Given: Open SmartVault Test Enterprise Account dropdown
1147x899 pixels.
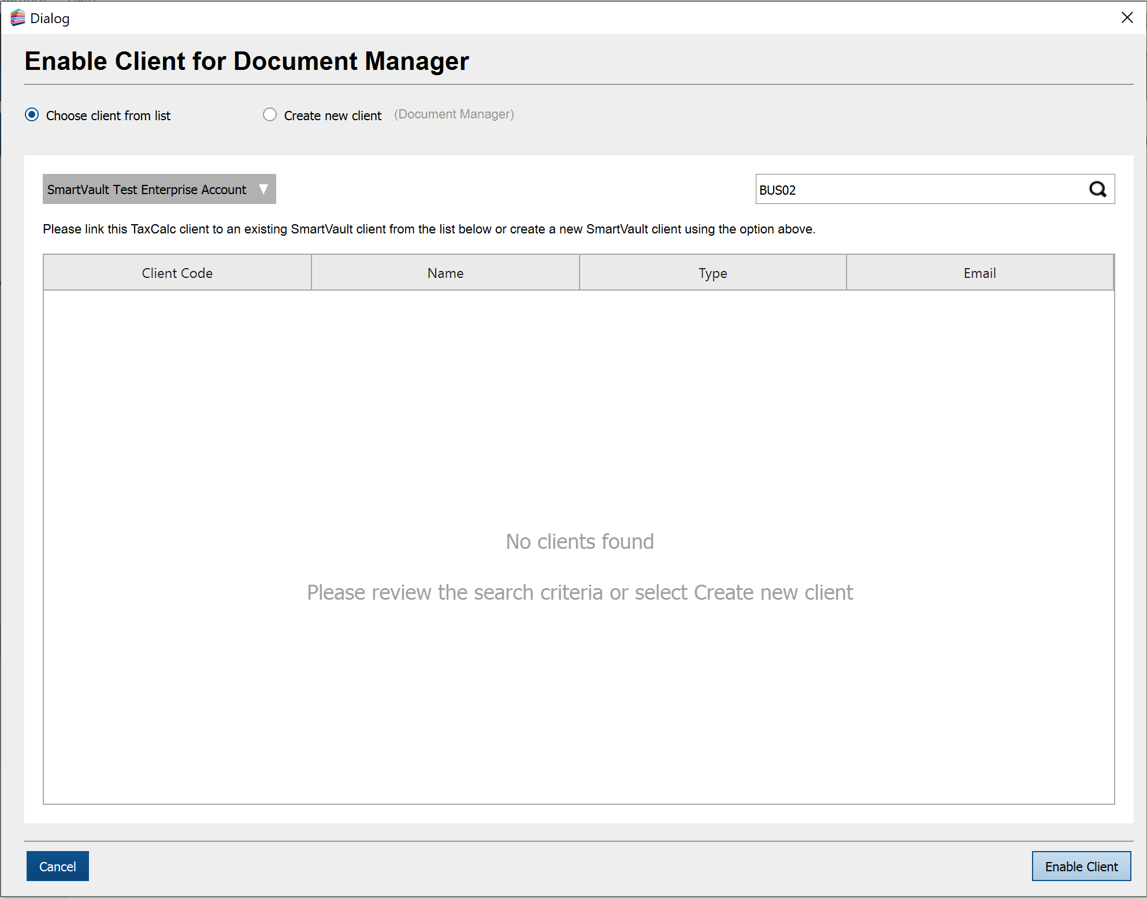Looking at the screenshot, I should [159, 189].
